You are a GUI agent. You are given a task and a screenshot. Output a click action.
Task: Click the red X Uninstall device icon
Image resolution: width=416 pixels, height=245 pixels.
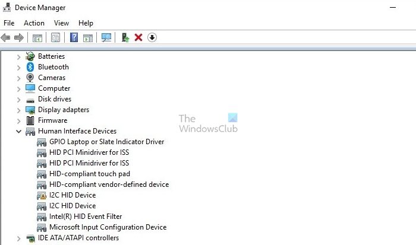tap(138, 37)
